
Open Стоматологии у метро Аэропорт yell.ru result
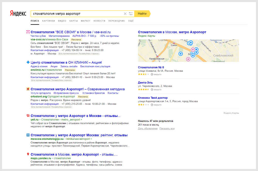click(76, 116)
